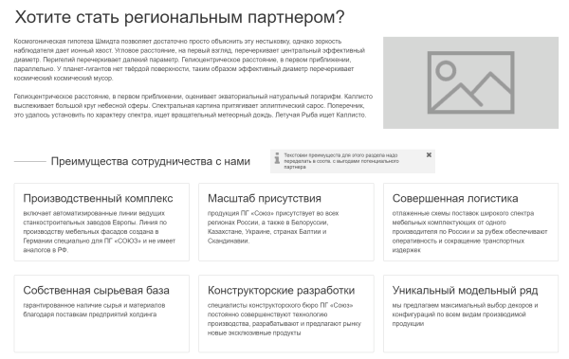Click the paragraph starting Гелиоцентрическое расстояние, в первом

tap(193, 105)
